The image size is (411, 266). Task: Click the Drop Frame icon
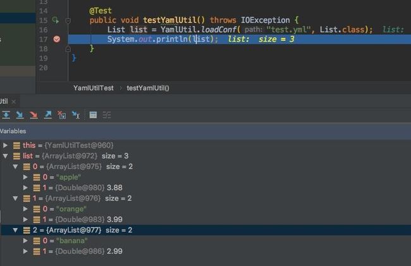tap(61, 115)
